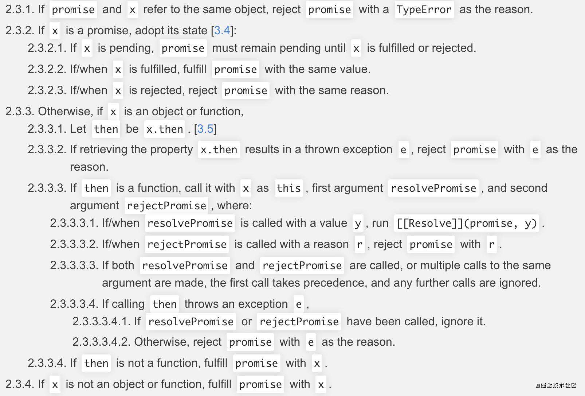Click the 2.3.1 step number

point(20,9)
